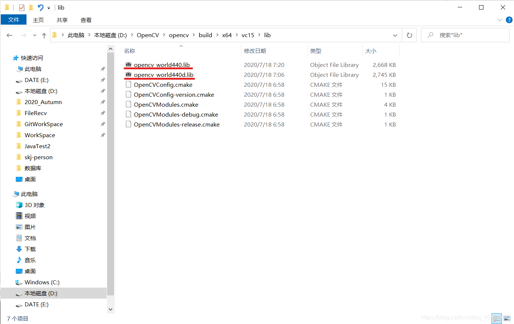
Task: Select opencv_world440.lib file icon
Action: click(x=128, y=65)
